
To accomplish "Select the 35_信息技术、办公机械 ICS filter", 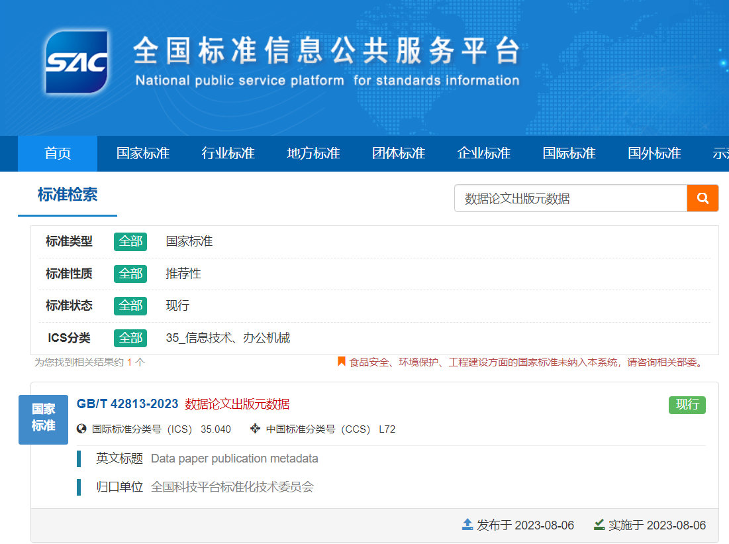I will point(228,338).
